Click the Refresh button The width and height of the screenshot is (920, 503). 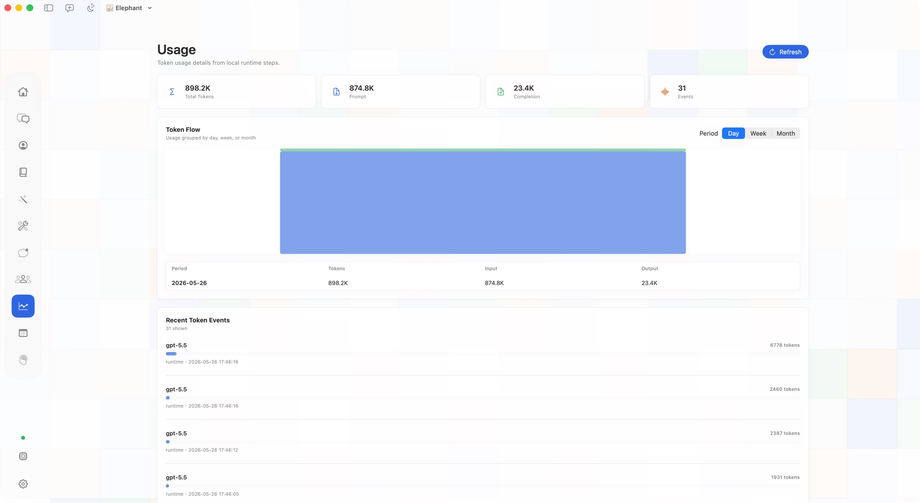tap(785, 52)
